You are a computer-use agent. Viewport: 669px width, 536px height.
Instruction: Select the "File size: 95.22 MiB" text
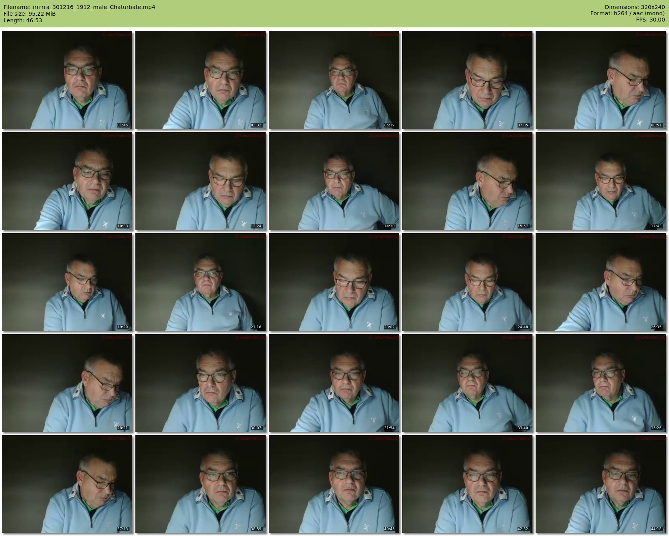pyautogui.click(x=30, y=14)
